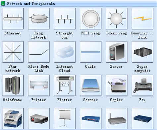Pick the Copier shape

point(117,85)
